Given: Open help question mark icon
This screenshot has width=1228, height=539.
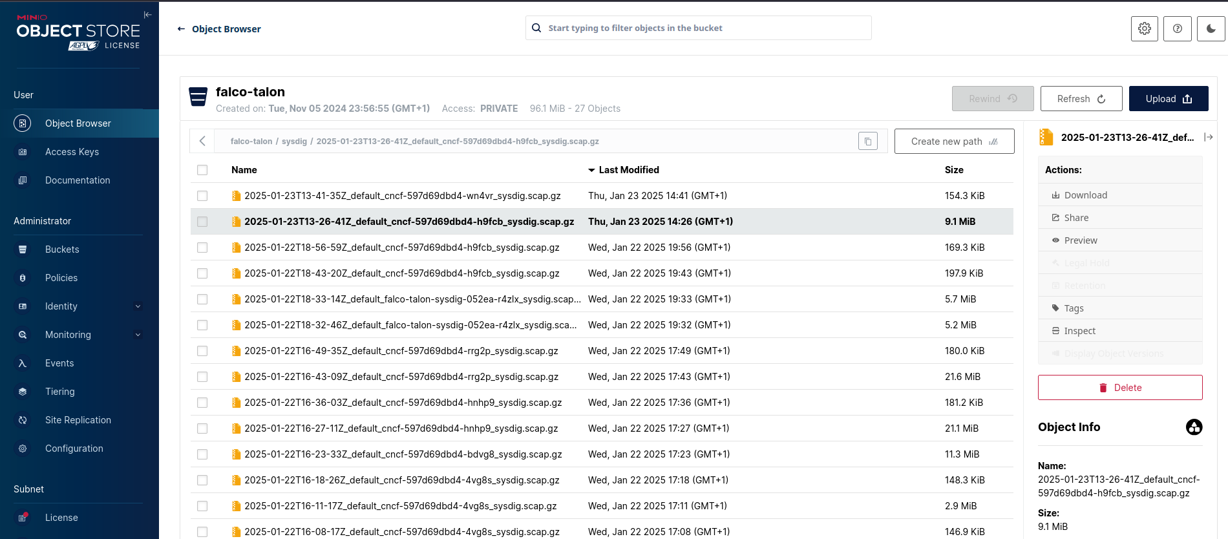Looking at the screenshot, I should 1177,28.
